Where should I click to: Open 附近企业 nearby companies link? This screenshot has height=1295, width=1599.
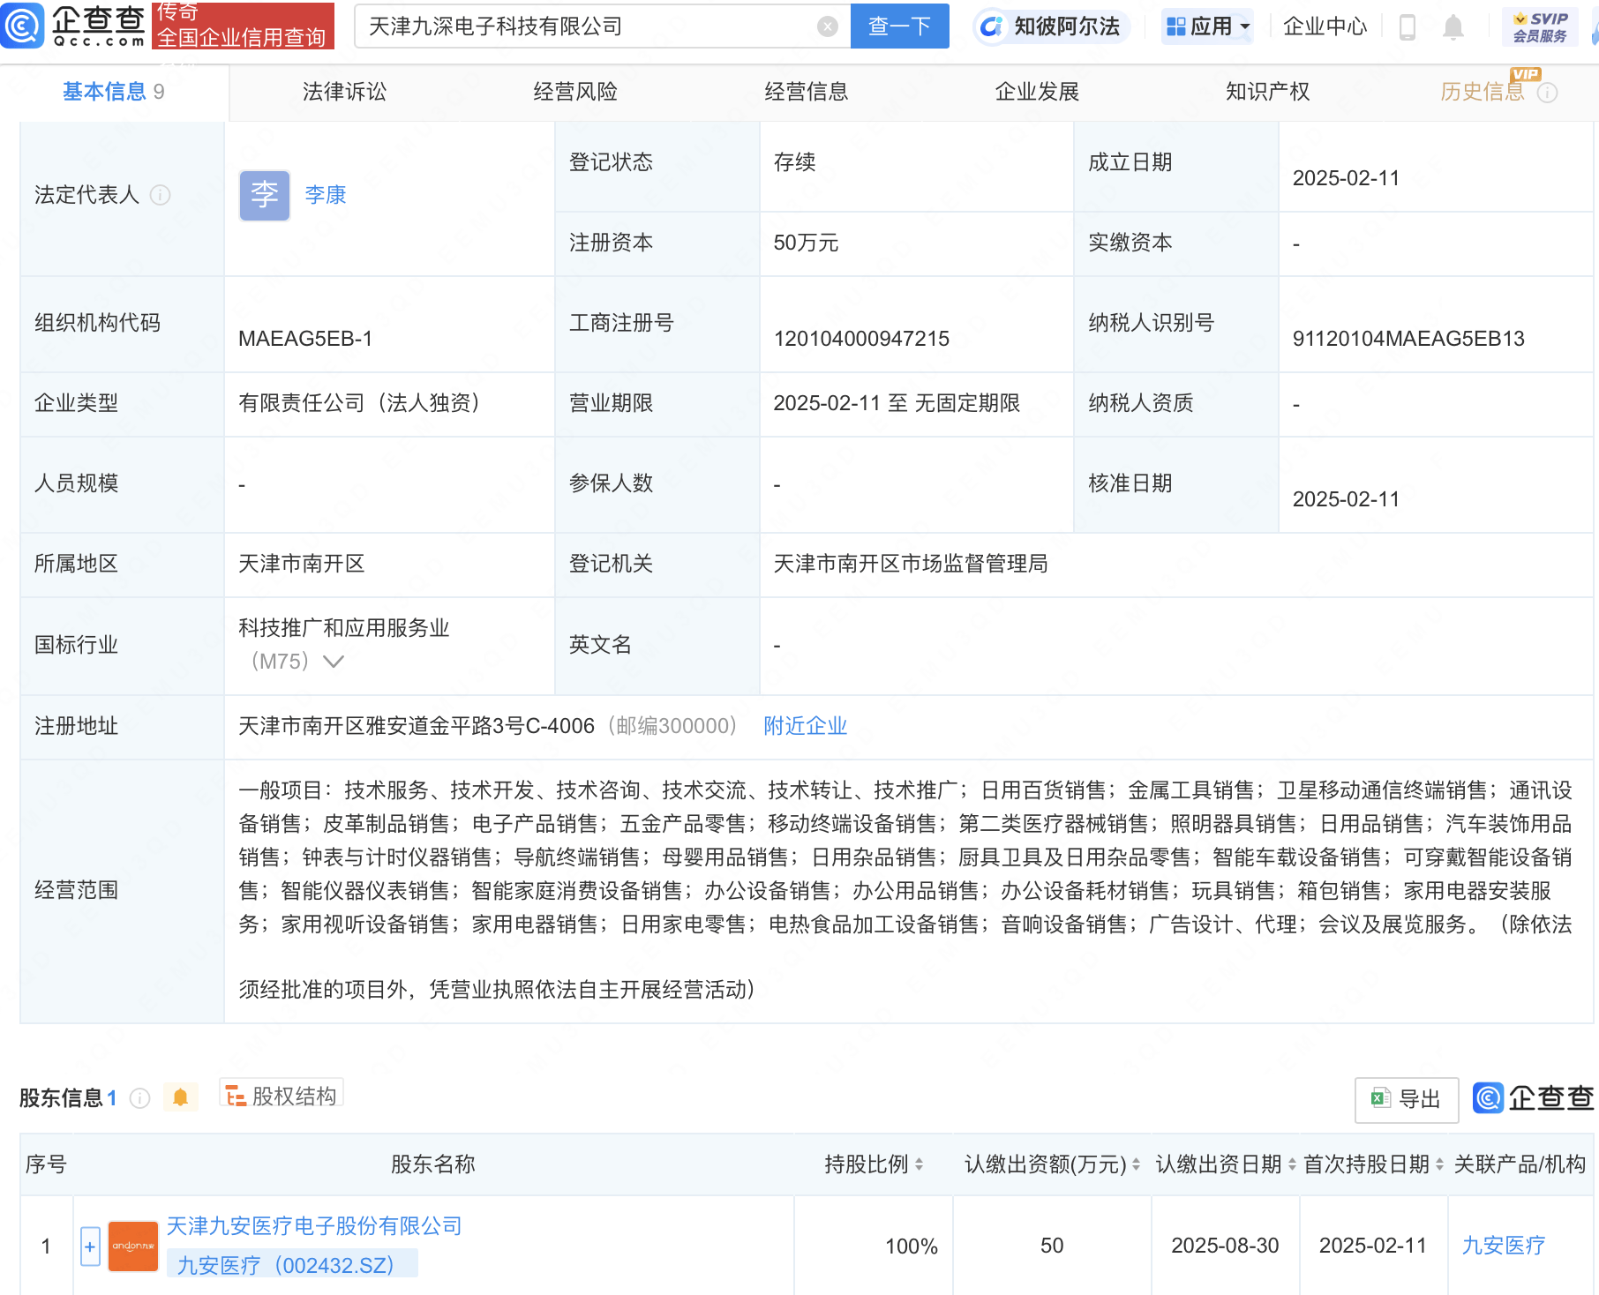click(x=806, y=726)
